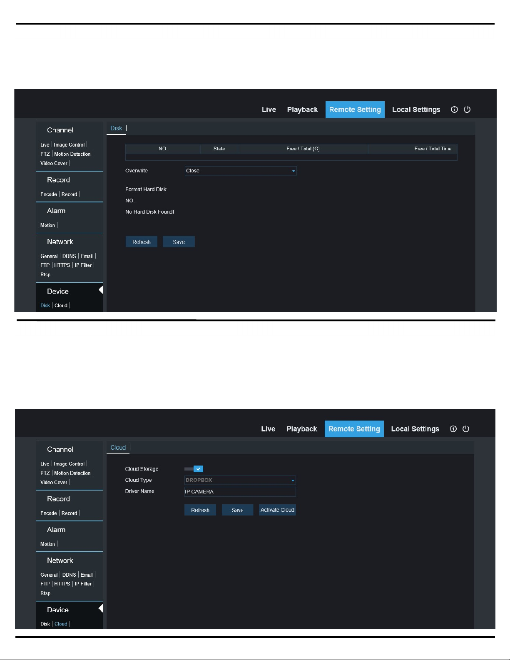Collapse Device arrow in upper Disk screenshot
Screen dimensions: 510x660
[101, 290]
